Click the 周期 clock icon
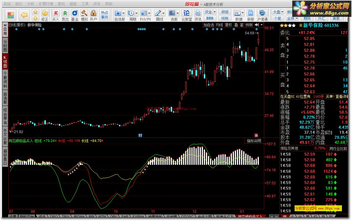This screenshot has height=221, width=352. [131, 13]
